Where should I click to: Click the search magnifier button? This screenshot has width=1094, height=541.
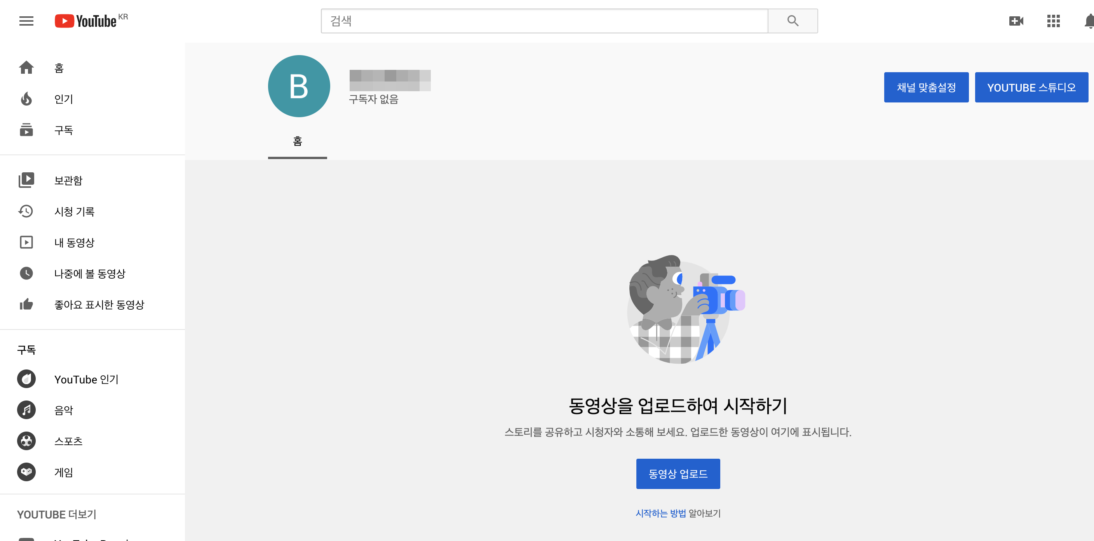tap(792, 21)
